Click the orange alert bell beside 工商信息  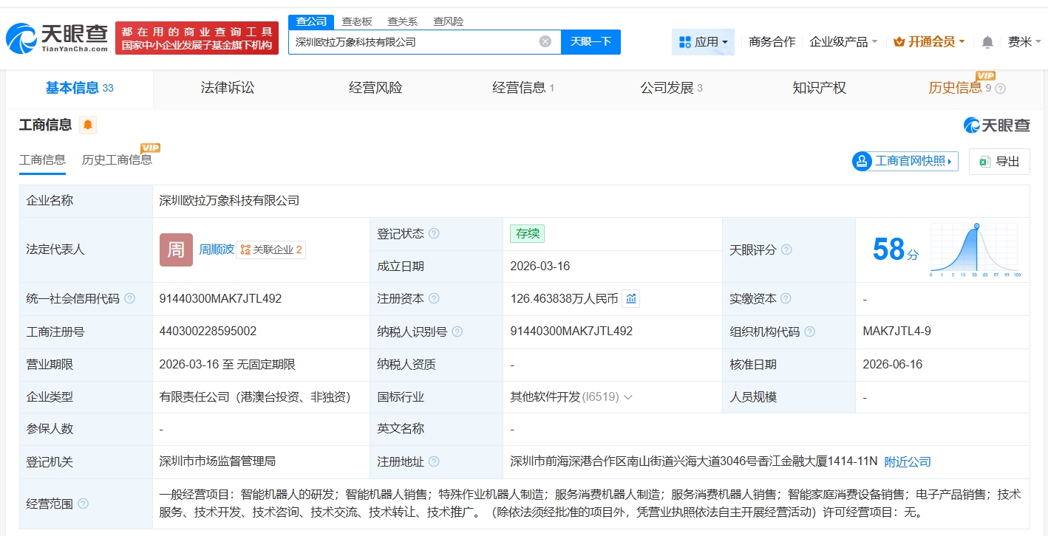tap(88, 125)
